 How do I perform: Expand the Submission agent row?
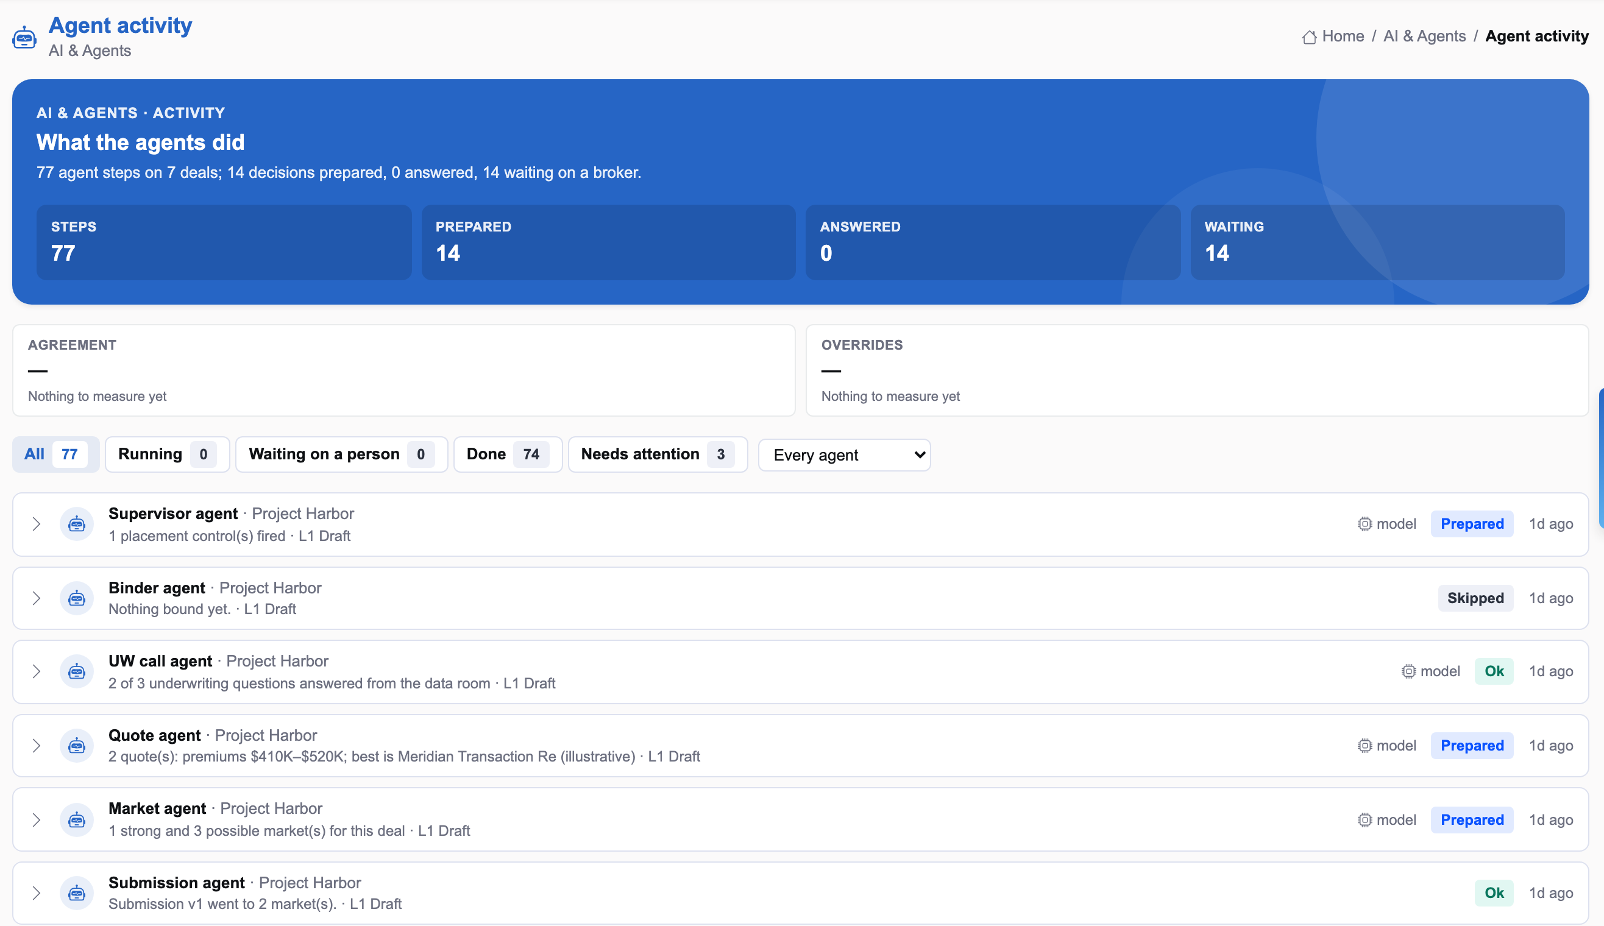coord(36,893)
